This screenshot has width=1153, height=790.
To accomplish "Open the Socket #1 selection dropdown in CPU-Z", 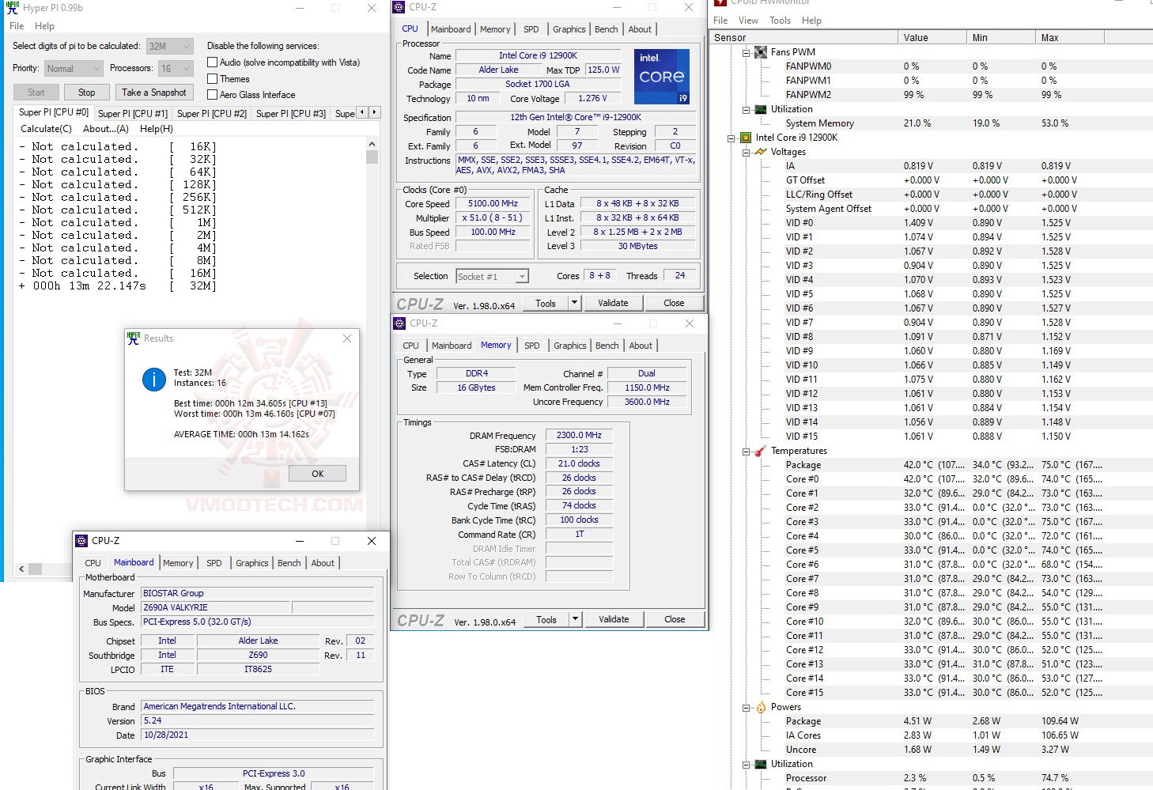I will point(492,277).
